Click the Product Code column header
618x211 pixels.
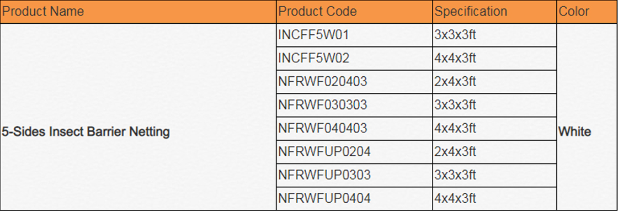pyautogui.click(x=354, y=12)
